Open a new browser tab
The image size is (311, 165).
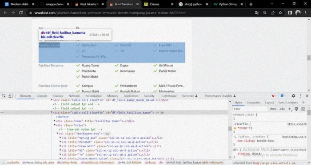pos(251,4)
